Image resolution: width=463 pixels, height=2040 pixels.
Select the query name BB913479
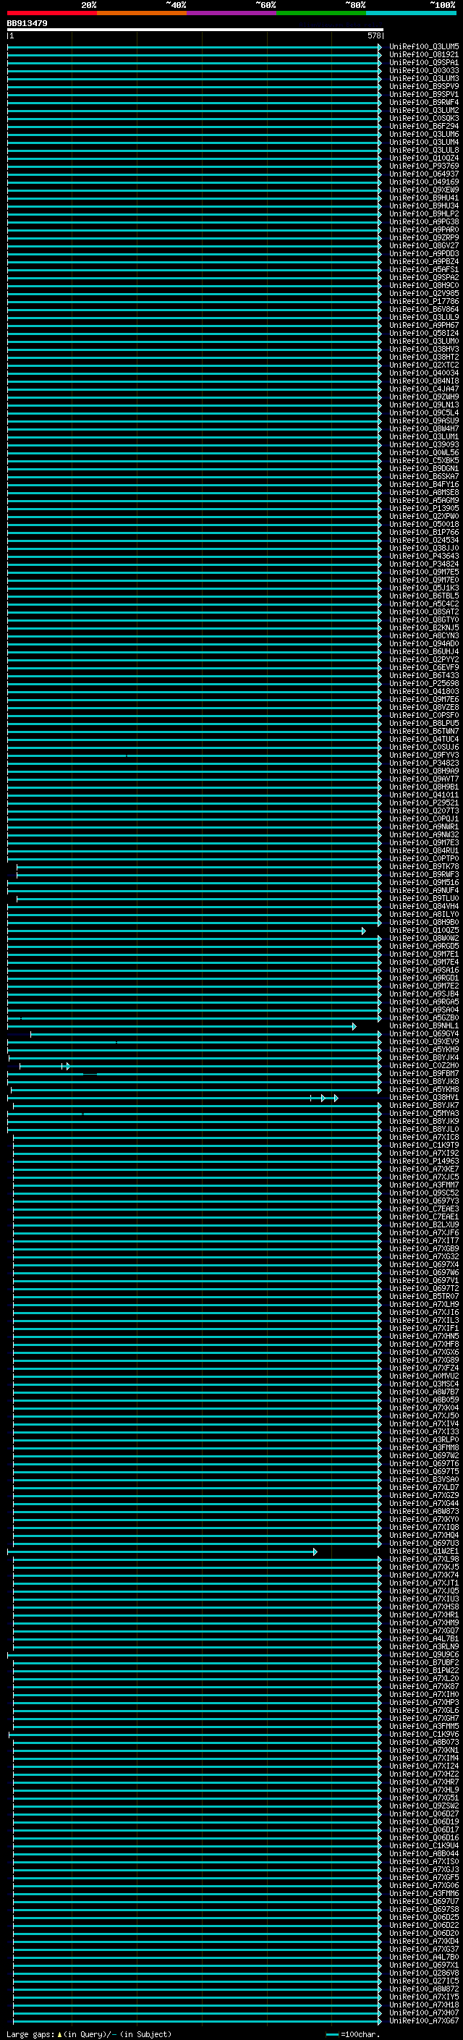tap(27, 24)
